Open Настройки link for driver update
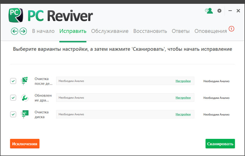This screenshot has width=245, height=156. [183, 98]
